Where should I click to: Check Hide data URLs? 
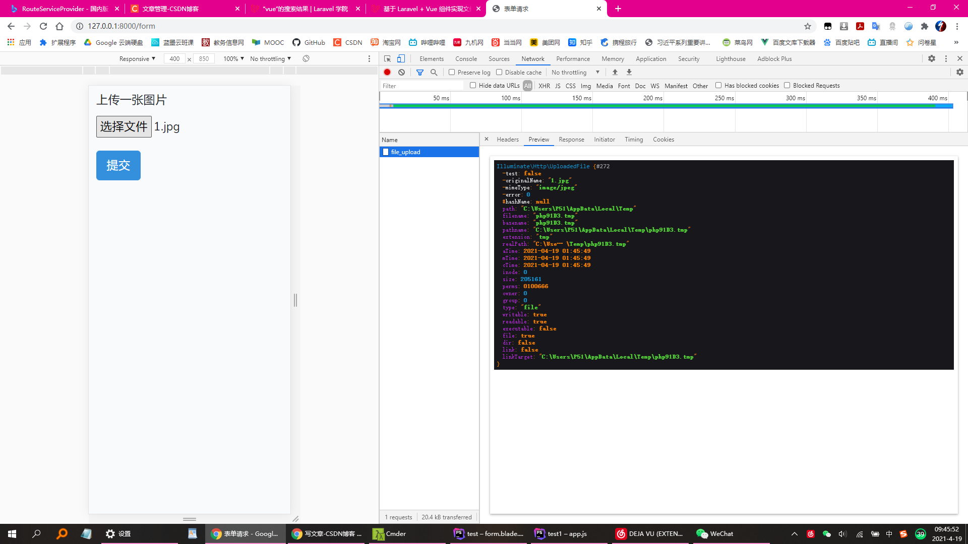(x=473, y=85)
